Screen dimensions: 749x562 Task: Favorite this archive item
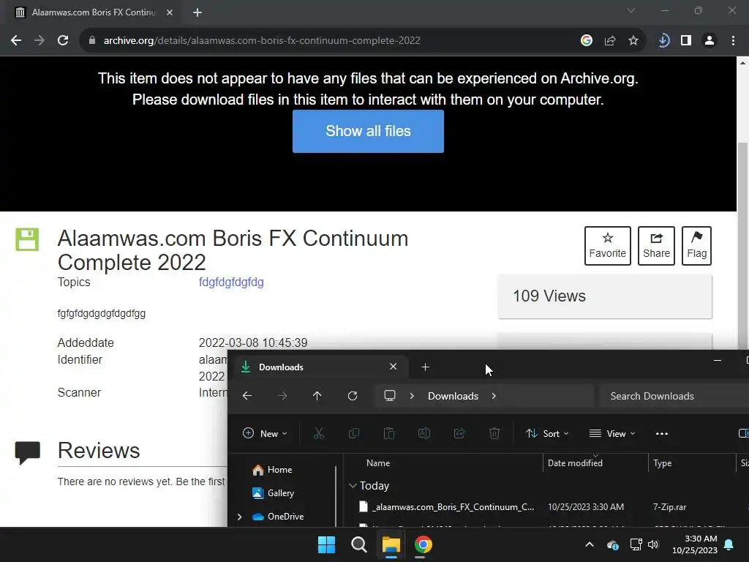point(608,246)
